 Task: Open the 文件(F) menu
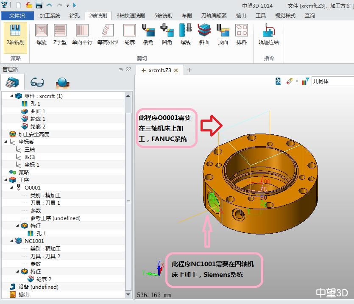(17, 16)
